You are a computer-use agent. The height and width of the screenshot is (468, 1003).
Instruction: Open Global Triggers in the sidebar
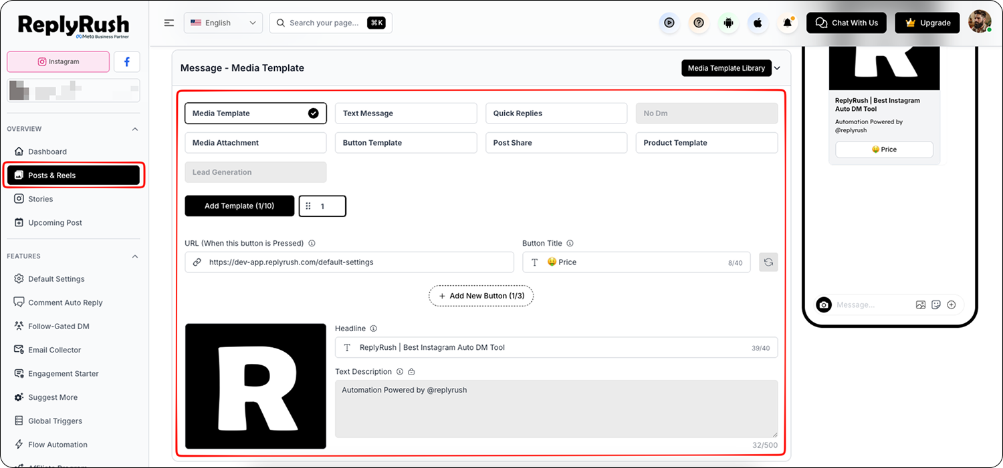74,421
